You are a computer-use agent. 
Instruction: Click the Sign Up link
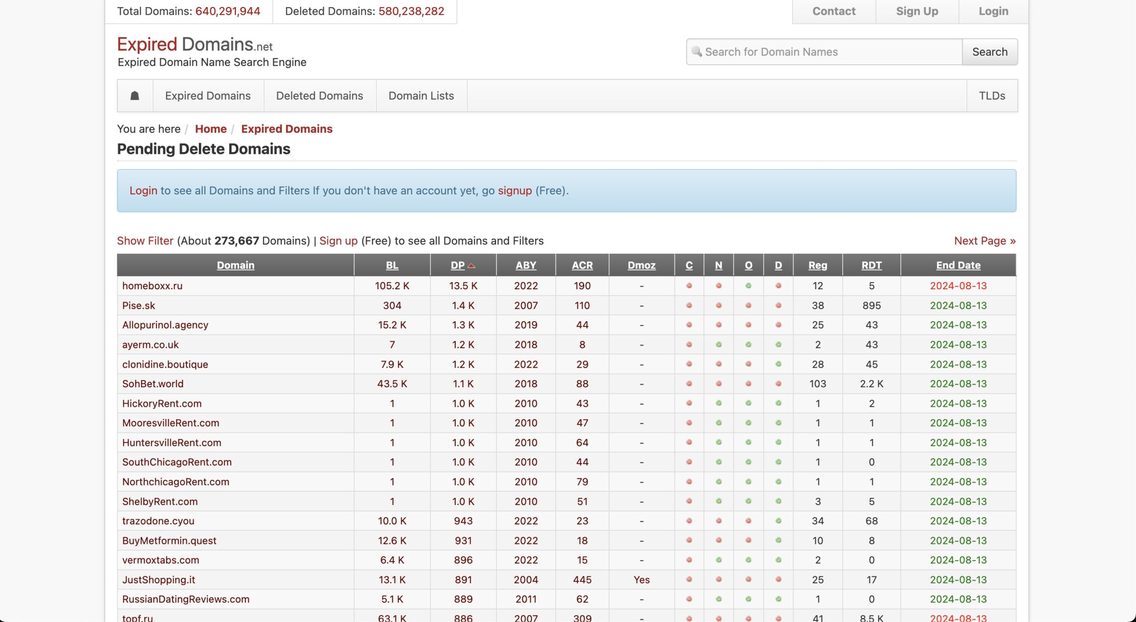pyautogui.click(x=917, y=12)
